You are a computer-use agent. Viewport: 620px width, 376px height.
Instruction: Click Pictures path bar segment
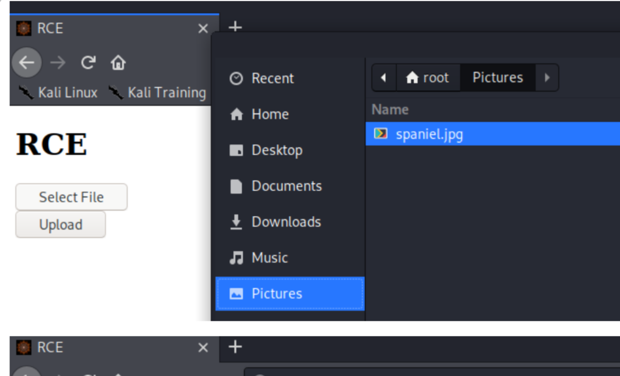tap(498, 78)
